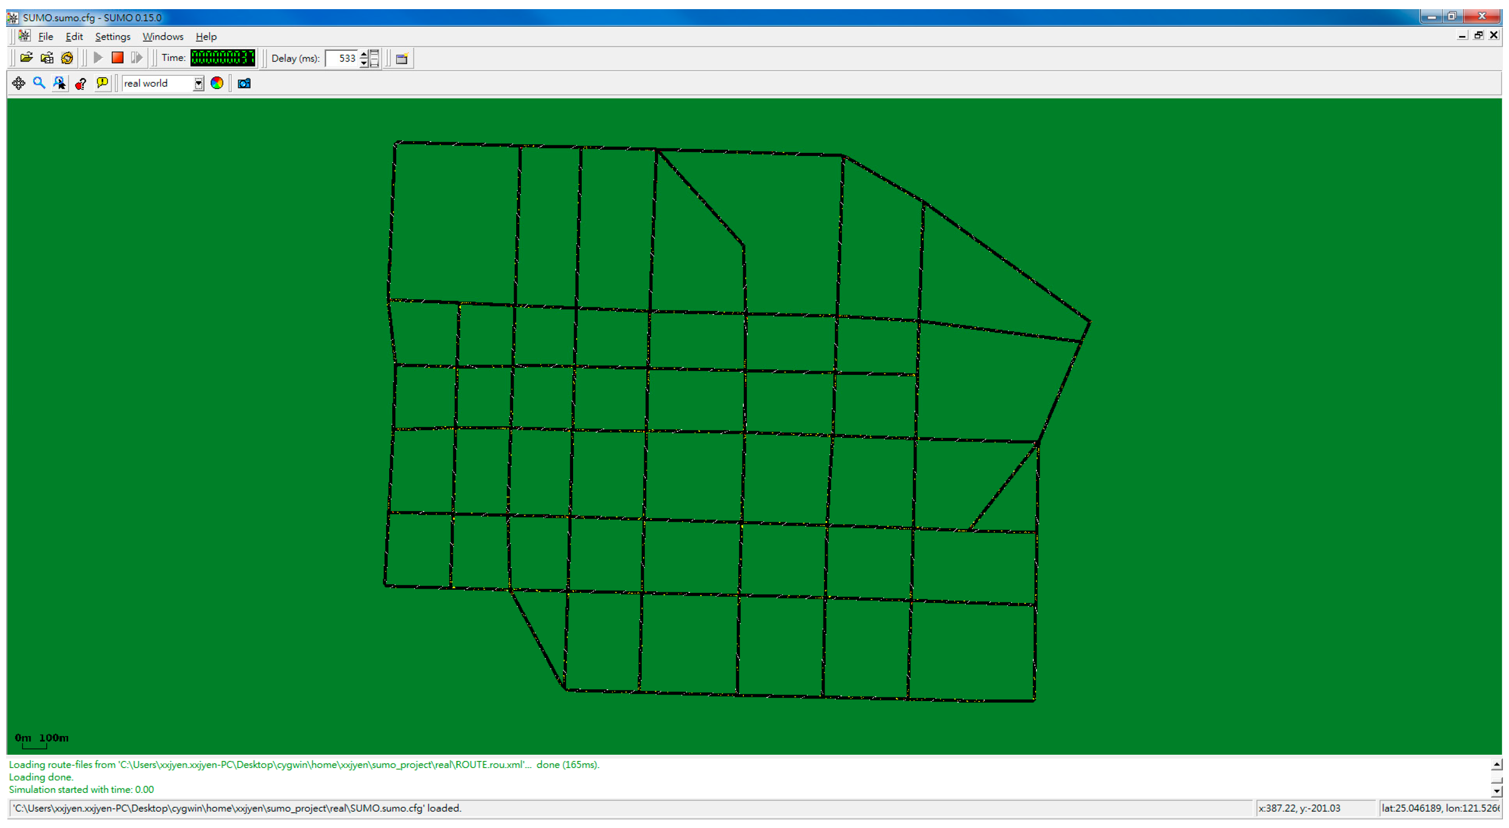This screenshot has height=828, width=1509.
Task: Click the Open Simulation folder icon
Action: pyautogui.click(x=26, y=58)
